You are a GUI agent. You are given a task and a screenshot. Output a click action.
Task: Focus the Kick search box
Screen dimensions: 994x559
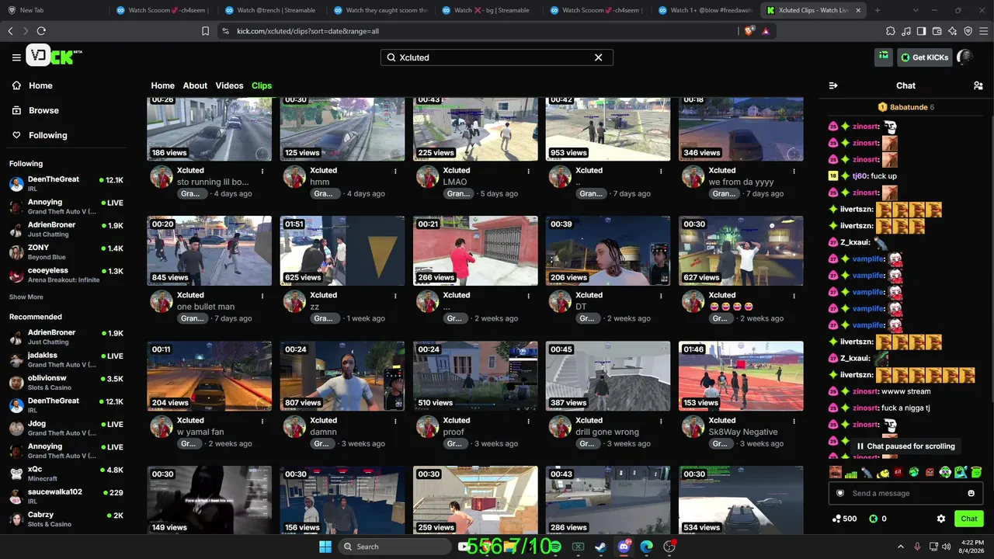coord(496,57)
